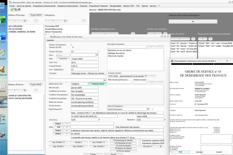Expand the Choix de l'entreprise dropdown
The width and height of the screenshot is (233, 155).
148,109
